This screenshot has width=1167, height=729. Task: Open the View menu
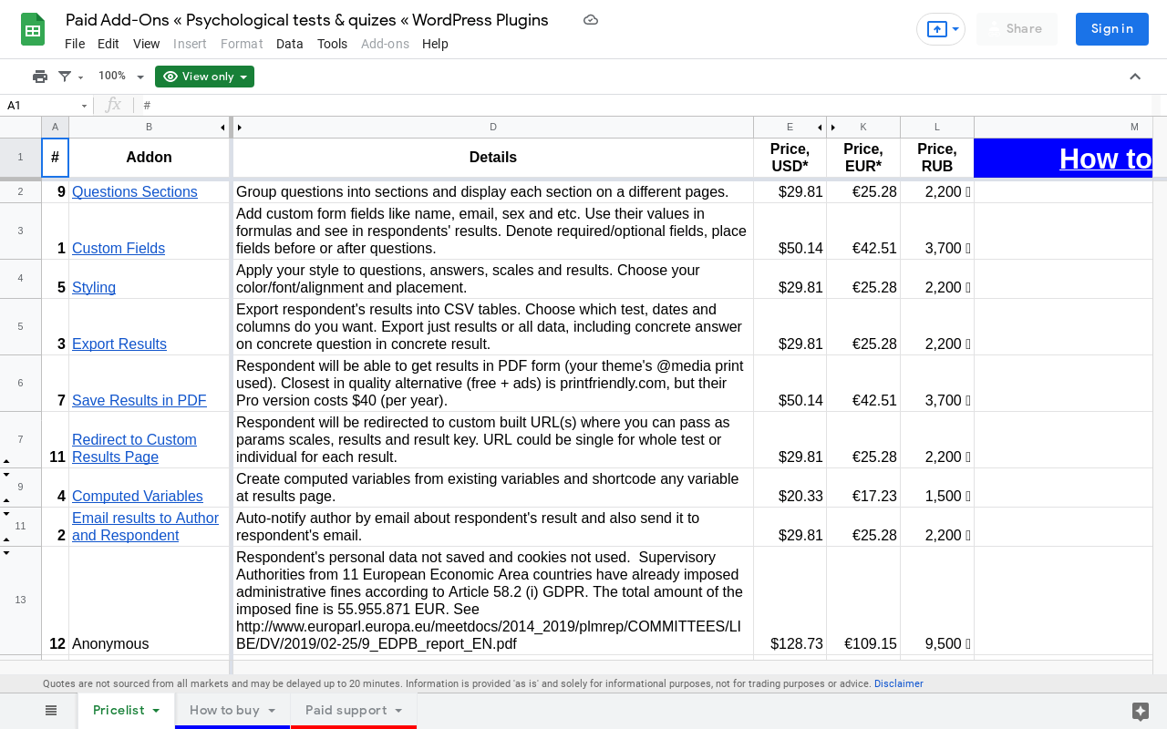tap(146, 44)
